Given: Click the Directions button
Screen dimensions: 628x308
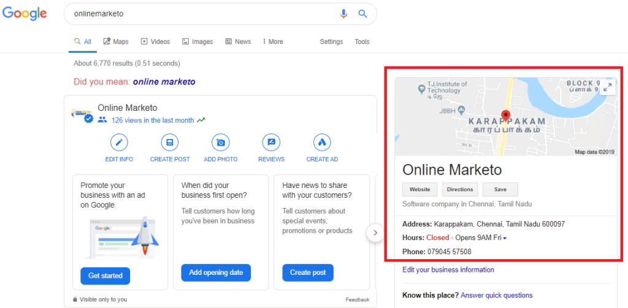Looking at the screenshot, I should [x=460, y=190].
